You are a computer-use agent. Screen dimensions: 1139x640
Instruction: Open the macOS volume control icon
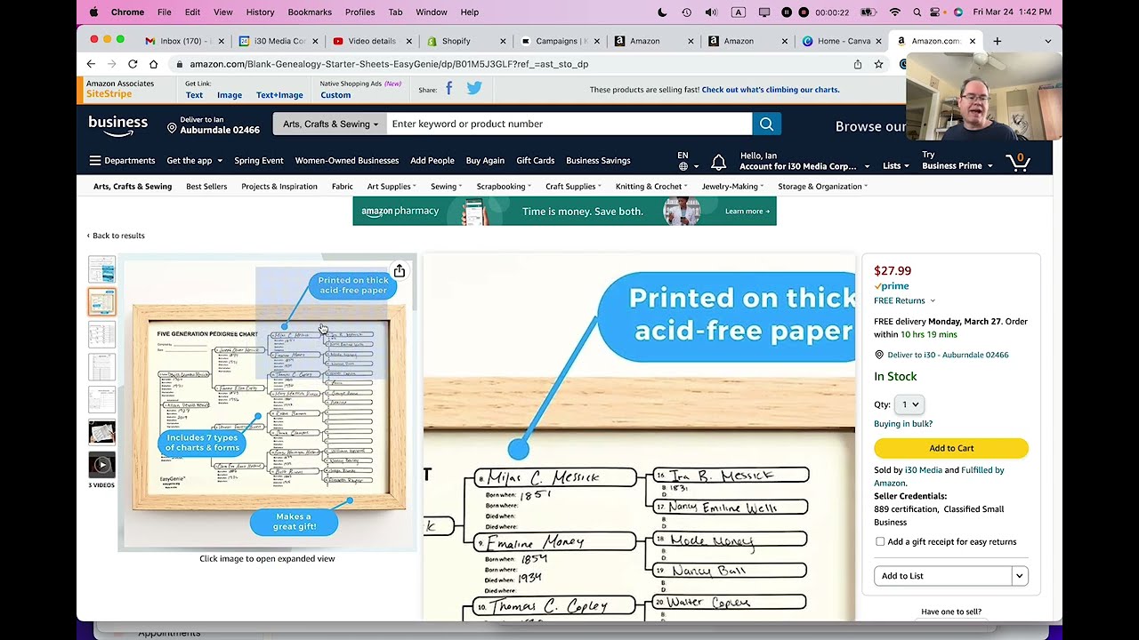[x=711, y=12]
